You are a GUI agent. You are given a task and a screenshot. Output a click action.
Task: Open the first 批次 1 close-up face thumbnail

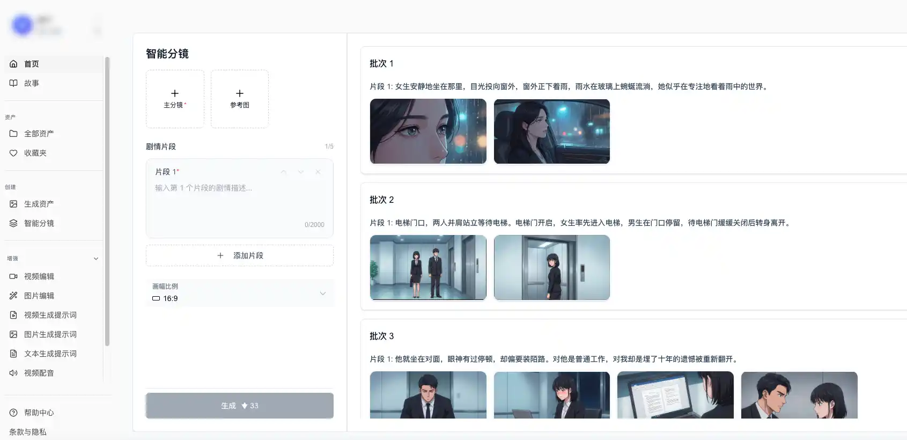tap(428, 131)
